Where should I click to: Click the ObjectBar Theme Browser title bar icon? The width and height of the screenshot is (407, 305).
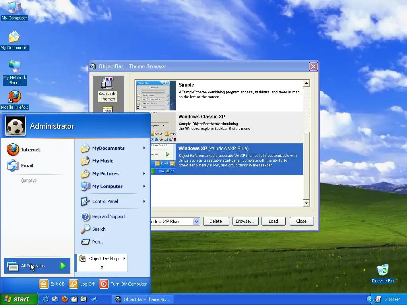click(x=93, y=66)
